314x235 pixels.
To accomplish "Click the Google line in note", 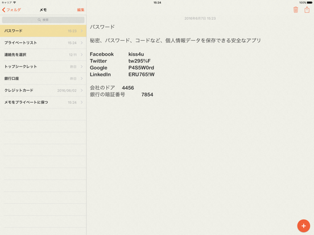I will pos(122,68).
